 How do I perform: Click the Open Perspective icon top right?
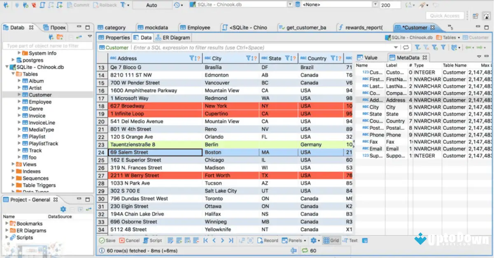[x=475, y=15]
